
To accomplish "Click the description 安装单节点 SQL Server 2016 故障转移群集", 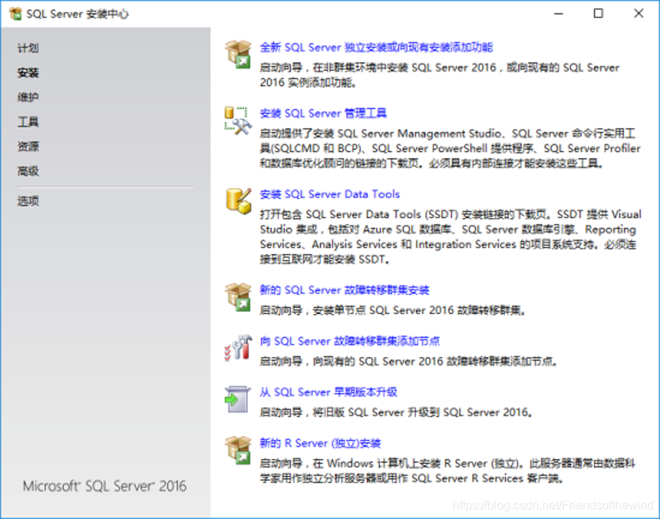I will coord(392,310).
